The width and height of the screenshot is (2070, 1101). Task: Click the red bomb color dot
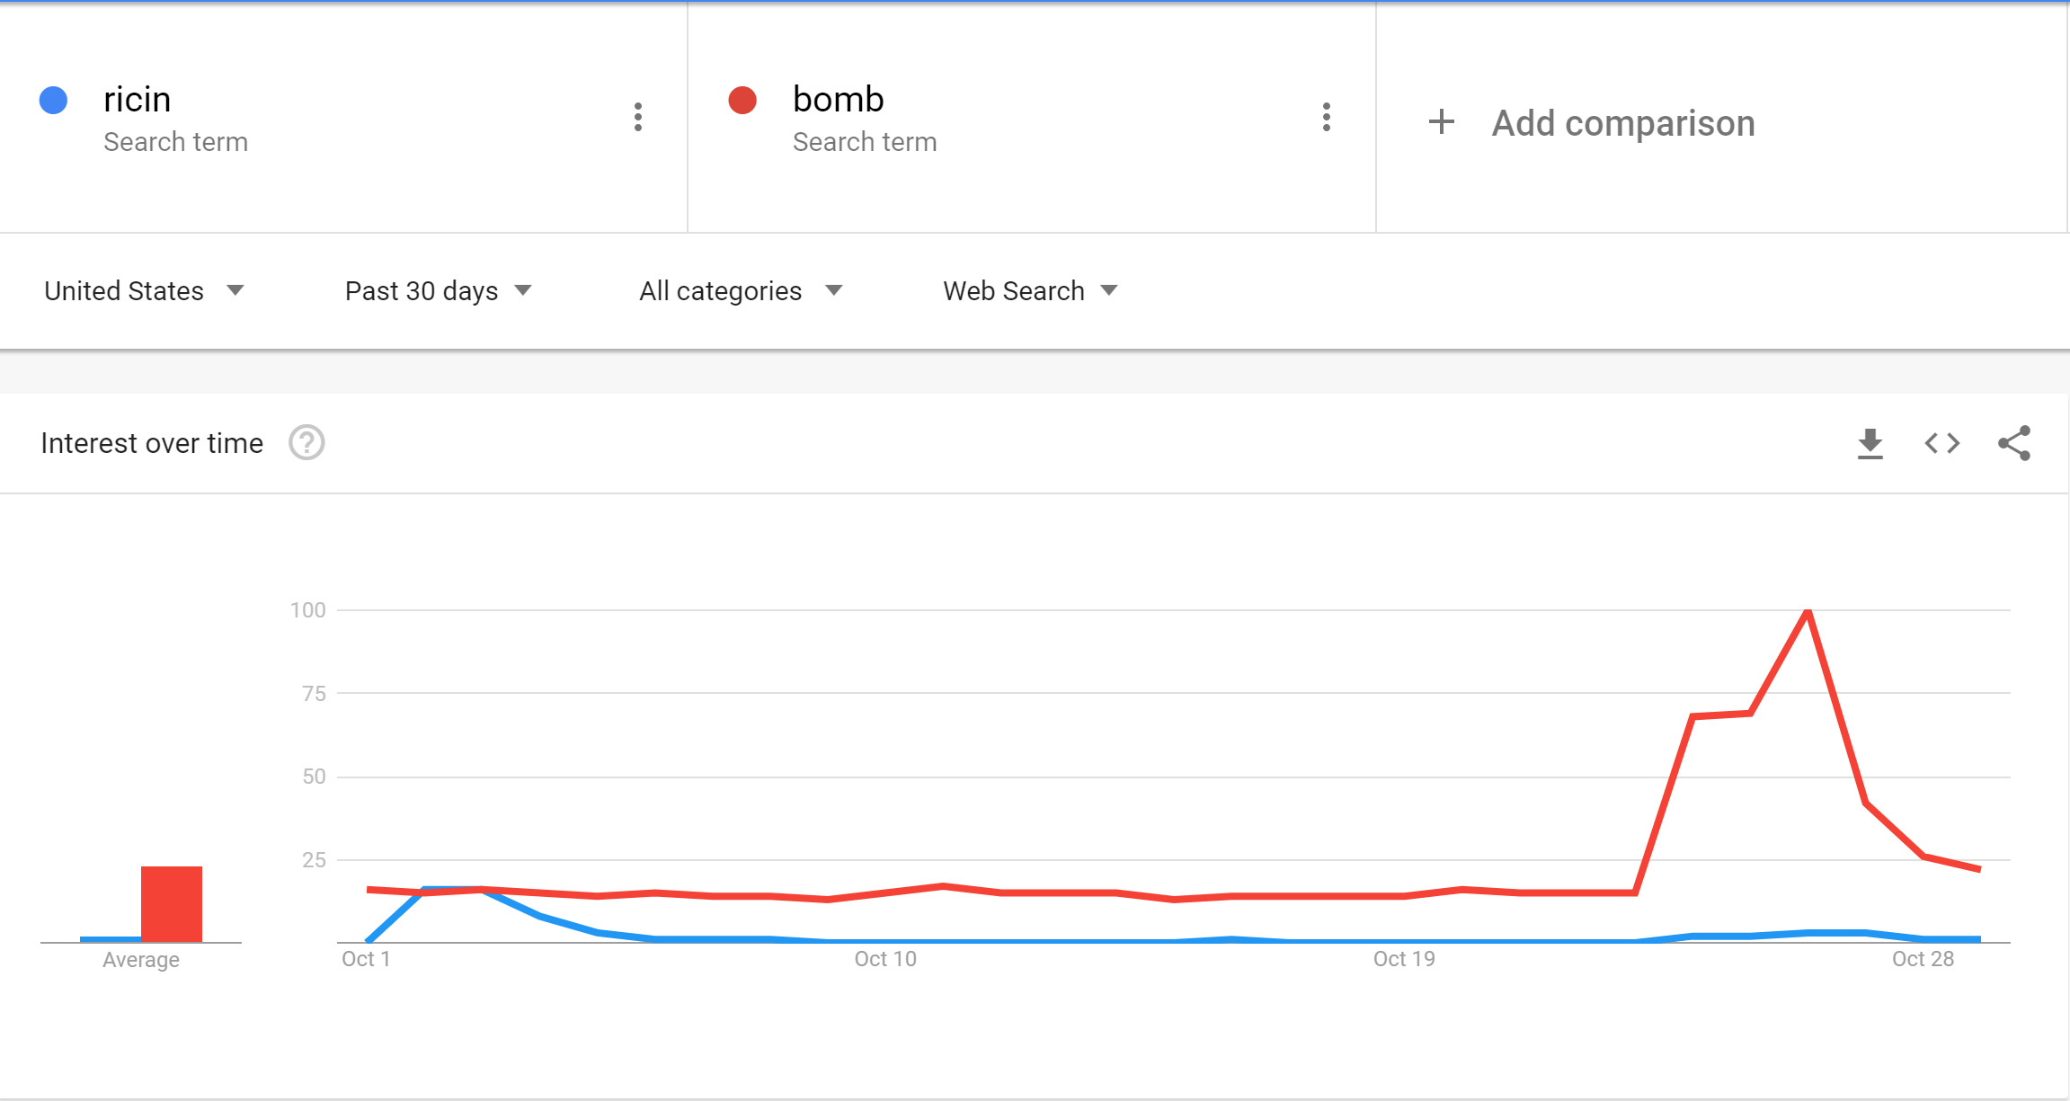(x=742, y=100)
